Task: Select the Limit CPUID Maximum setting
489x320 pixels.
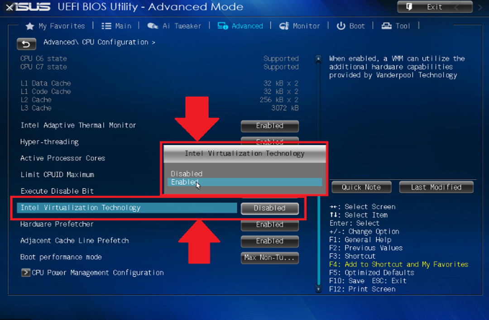Action: (58, 175)
